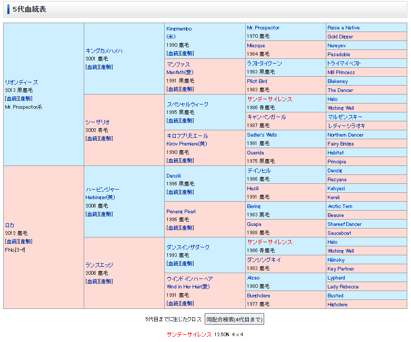Open キングカメハメハ horse link
Viewport: 411px width, 342px height.
104,51
